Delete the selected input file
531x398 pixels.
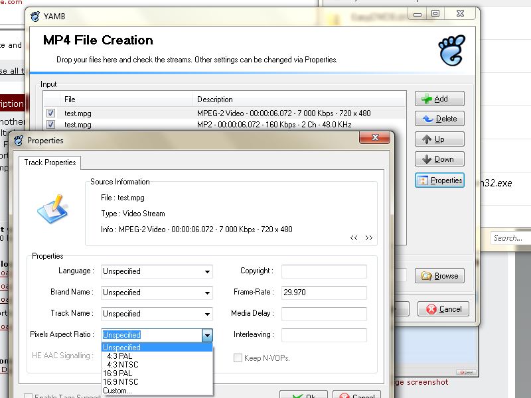coord(439,119)
